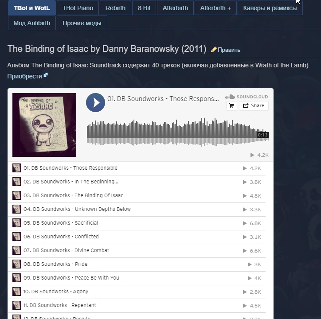Click the 4.5K play icon on Repentant row

click(245, 306)
